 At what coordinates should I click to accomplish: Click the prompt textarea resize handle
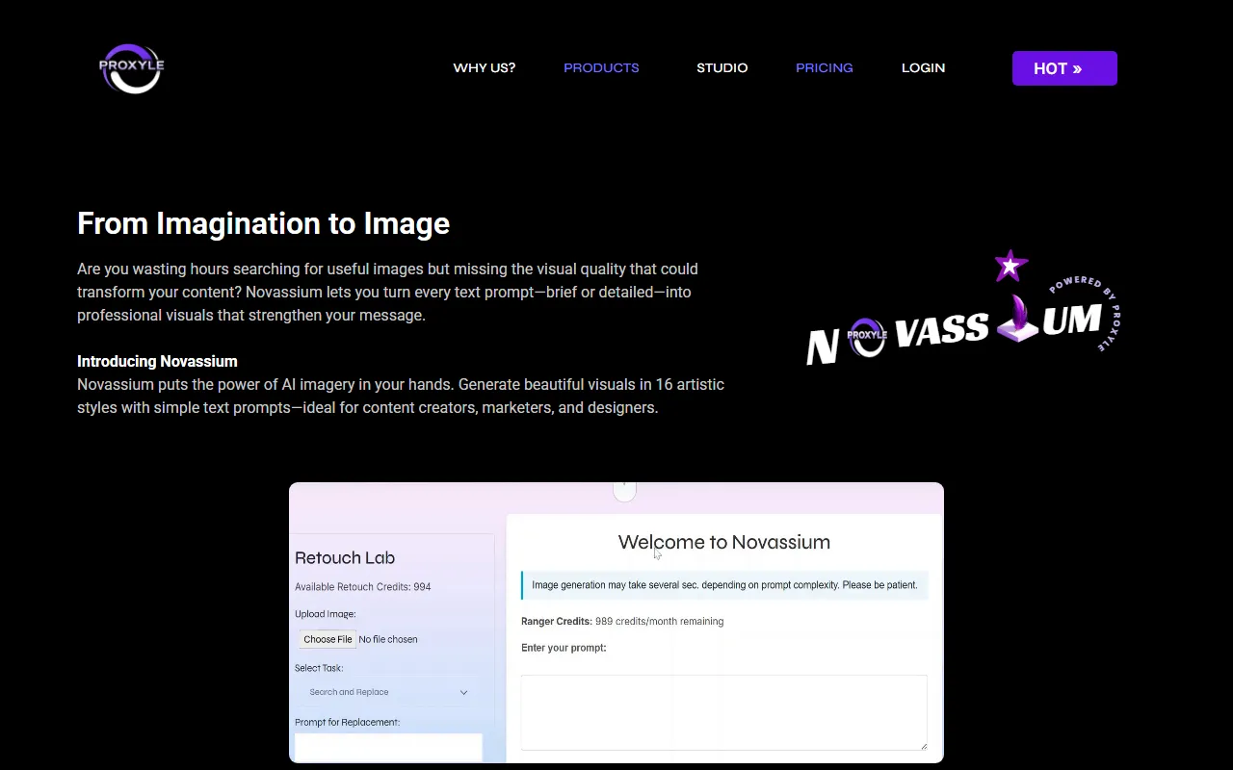[923, 745]
